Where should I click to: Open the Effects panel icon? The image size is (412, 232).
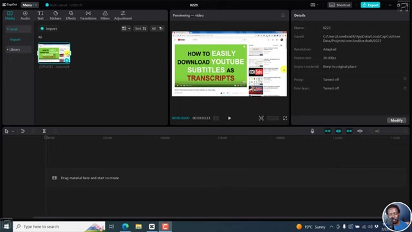click(71, 15)
